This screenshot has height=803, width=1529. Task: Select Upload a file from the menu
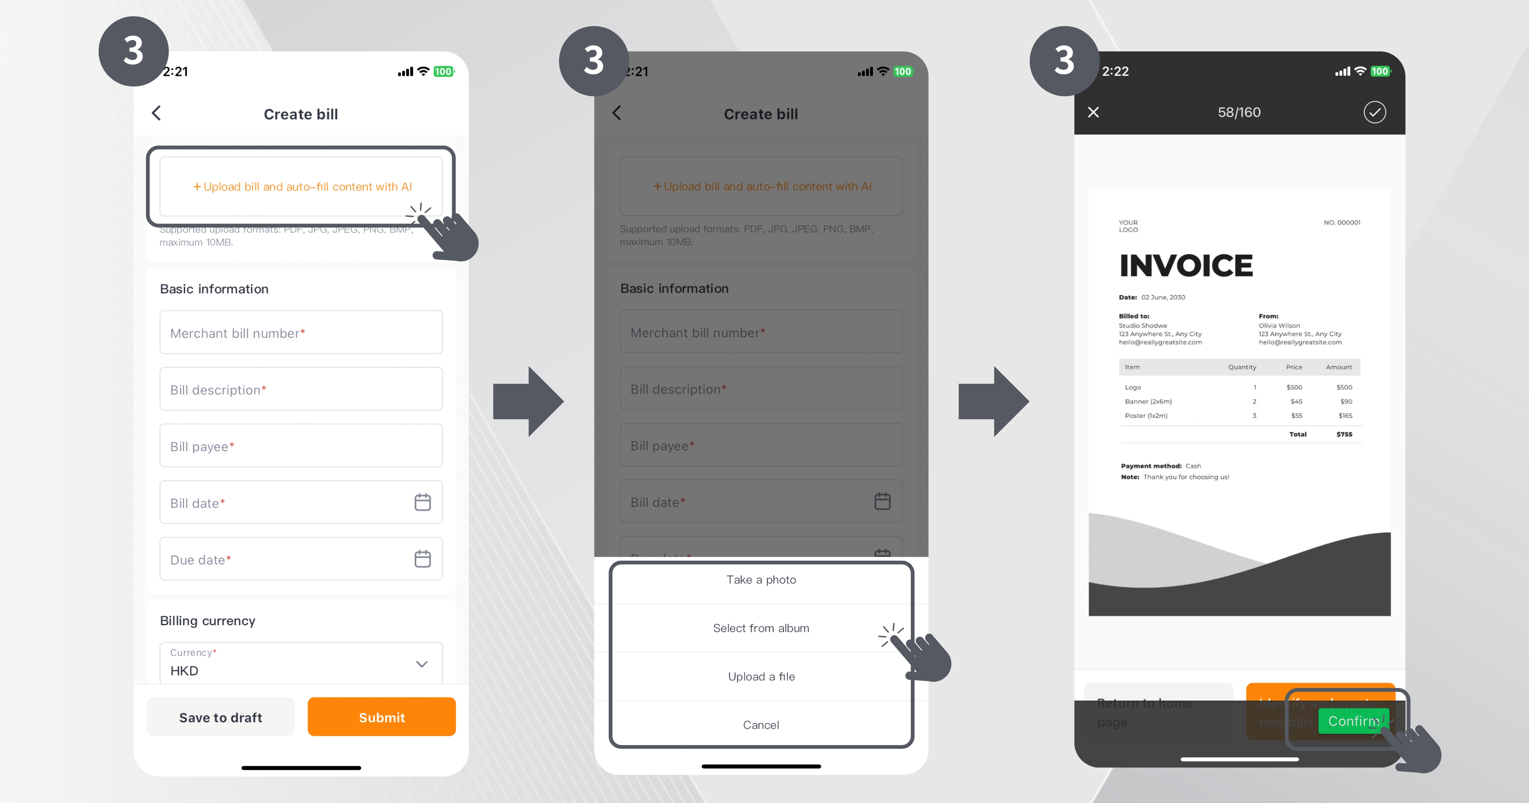coord(760,676)
